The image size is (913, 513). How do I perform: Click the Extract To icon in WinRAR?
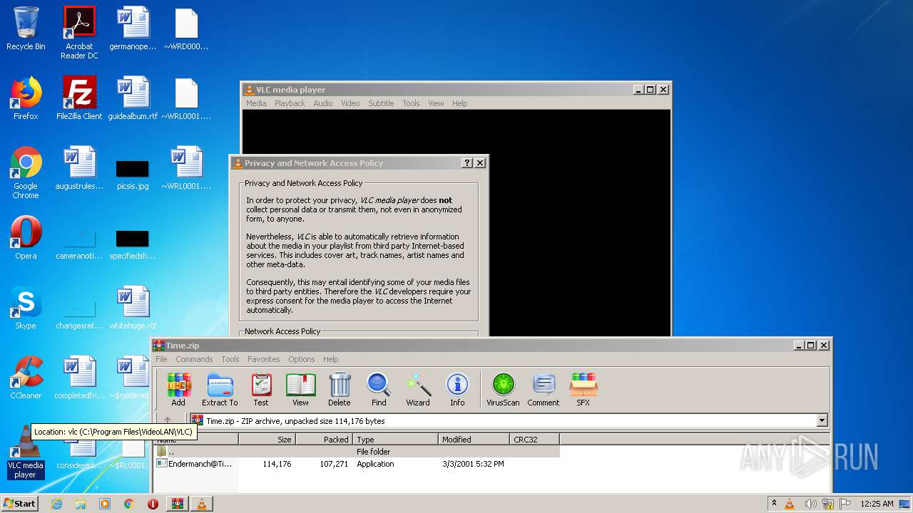coord(220,390)
